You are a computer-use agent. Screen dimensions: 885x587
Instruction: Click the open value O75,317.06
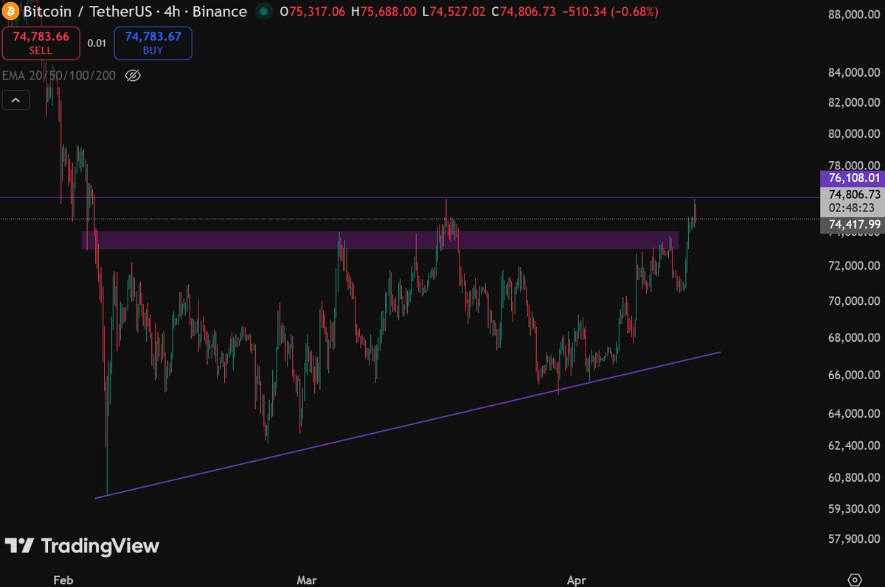(311, 12)
